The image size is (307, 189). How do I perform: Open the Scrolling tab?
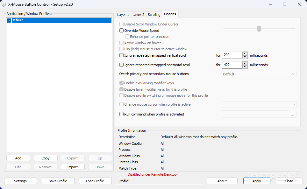click(154, 15)
